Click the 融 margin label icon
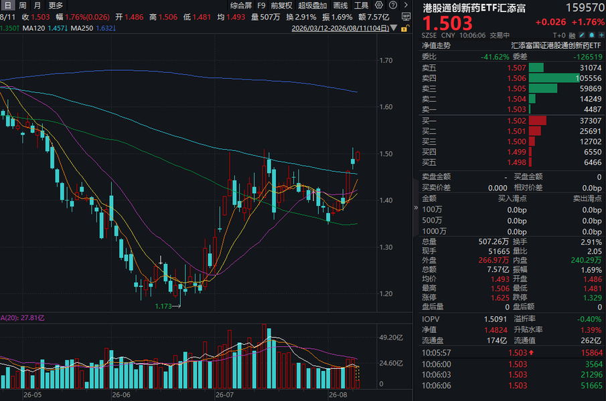The width and height of the screenshot is (606, 401). point(572,35)
